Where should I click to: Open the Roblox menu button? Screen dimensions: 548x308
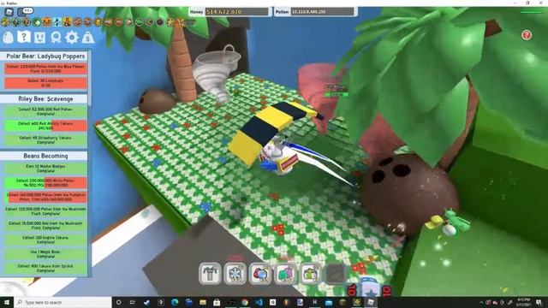[9, 12]
